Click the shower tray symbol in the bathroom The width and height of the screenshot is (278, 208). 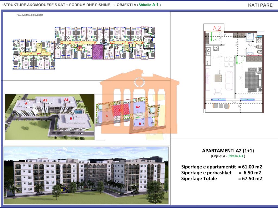tap(250, 37)
